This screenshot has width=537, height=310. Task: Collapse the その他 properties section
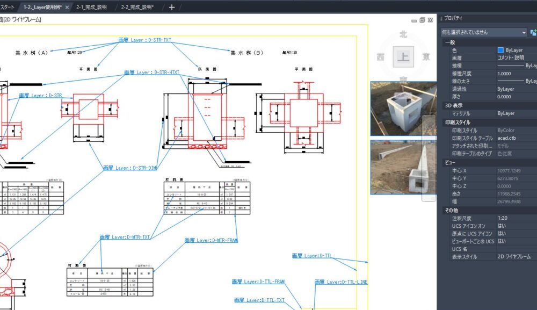tap(452, 210)
